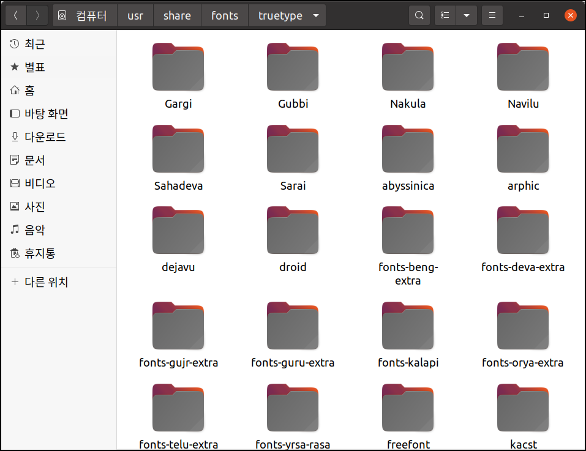Open 비디오 in the sidebar
This screenshot has height=451, width=586.
tap(59, 184)
